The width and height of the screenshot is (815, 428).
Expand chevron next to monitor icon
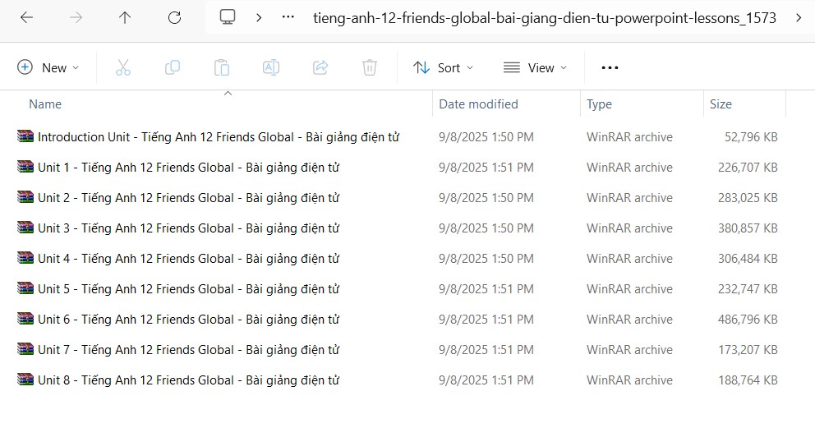point(259,17)
